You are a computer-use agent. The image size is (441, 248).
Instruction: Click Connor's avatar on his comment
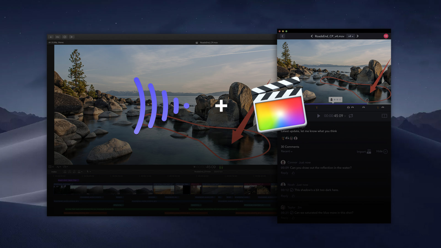coord(283,162)
